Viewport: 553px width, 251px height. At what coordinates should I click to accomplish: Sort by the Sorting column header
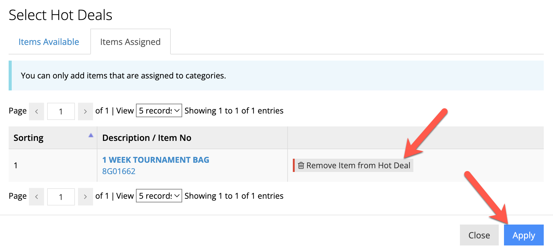[29, 138]
